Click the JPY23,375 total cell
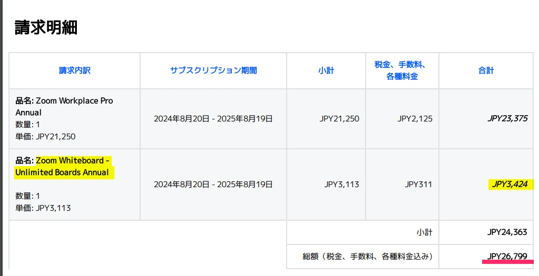539x276 pixels. pos(508,119)
